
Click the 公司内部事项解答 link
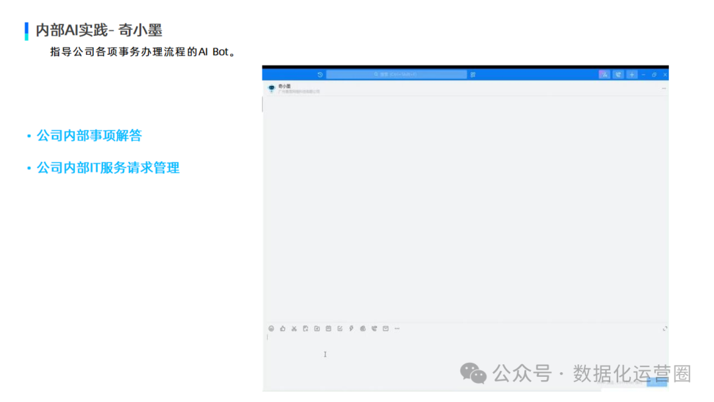point(89,136)
